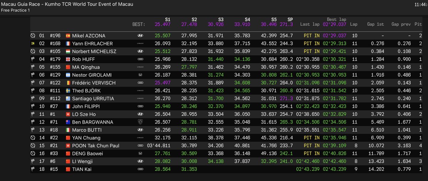
Task: Click the pit status icon beside Mikel AZCONA
Action: tap(33, 36)
